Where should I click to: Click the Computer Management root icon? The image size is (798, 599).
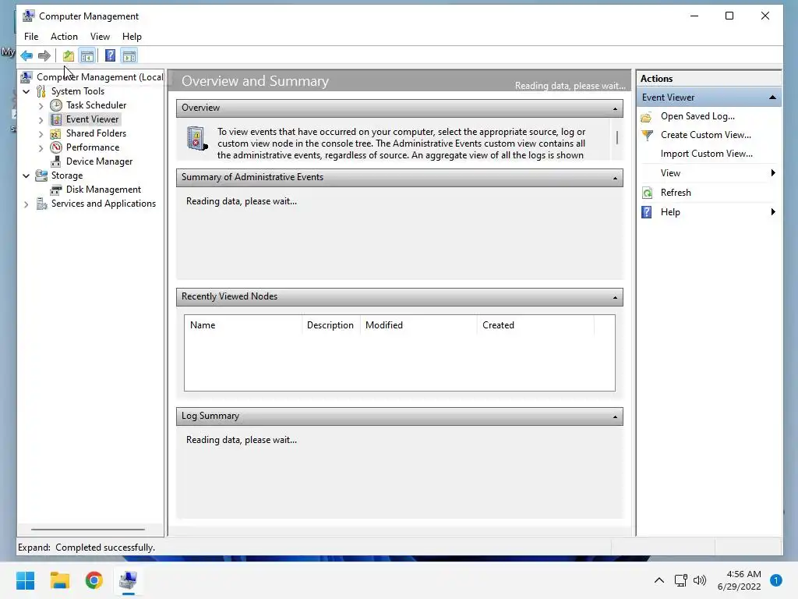(26, 77)
